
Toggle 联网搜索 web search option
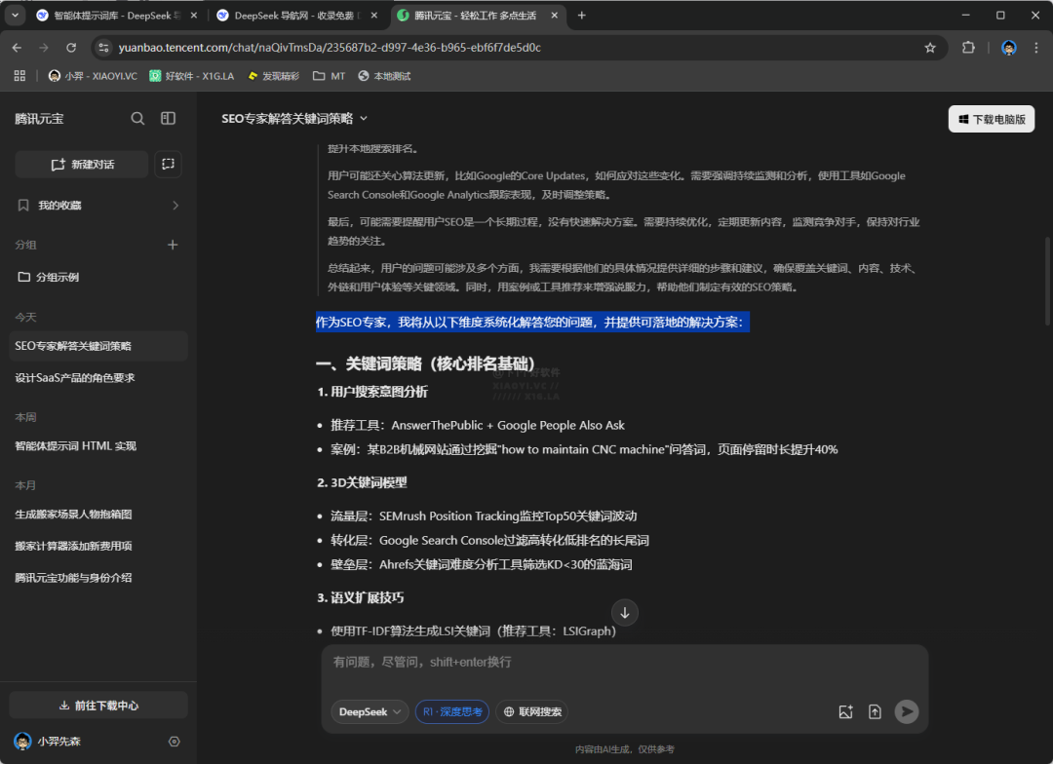[x=532, y=711]
